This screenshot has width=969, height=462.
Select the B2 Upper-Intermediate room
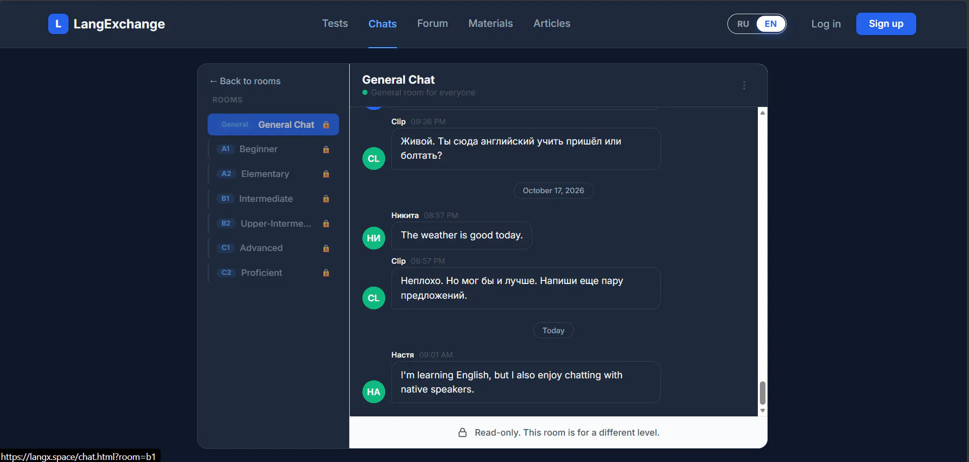coord(273,224)
